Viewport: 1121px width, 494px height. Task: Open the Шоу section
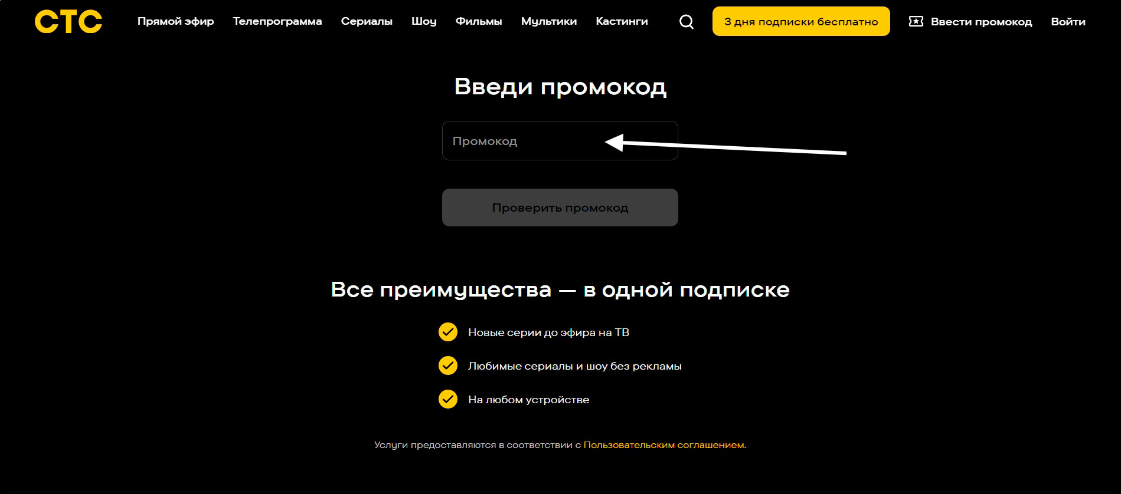[424, 21]
